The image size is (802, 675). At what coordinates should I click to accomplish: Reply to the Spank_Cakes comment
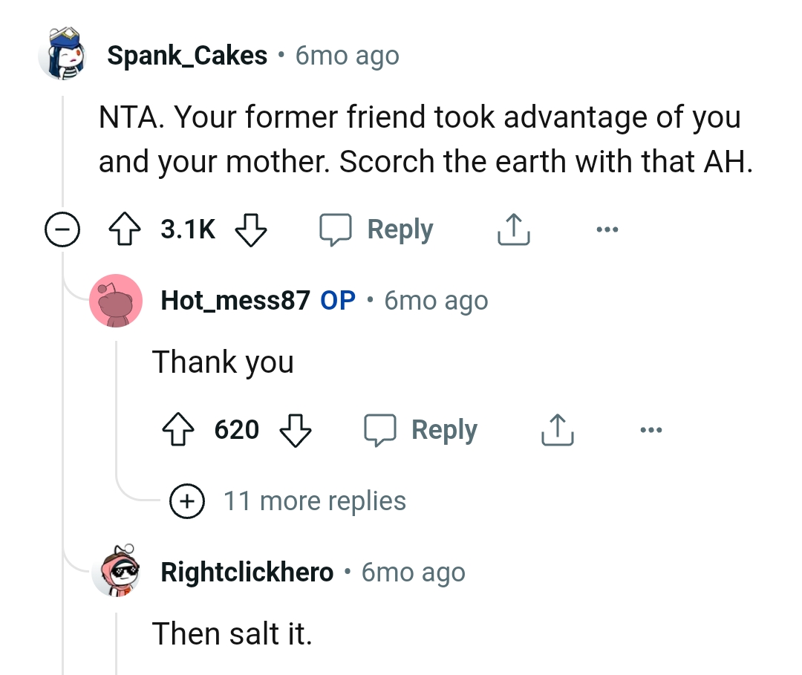(376, 230)
